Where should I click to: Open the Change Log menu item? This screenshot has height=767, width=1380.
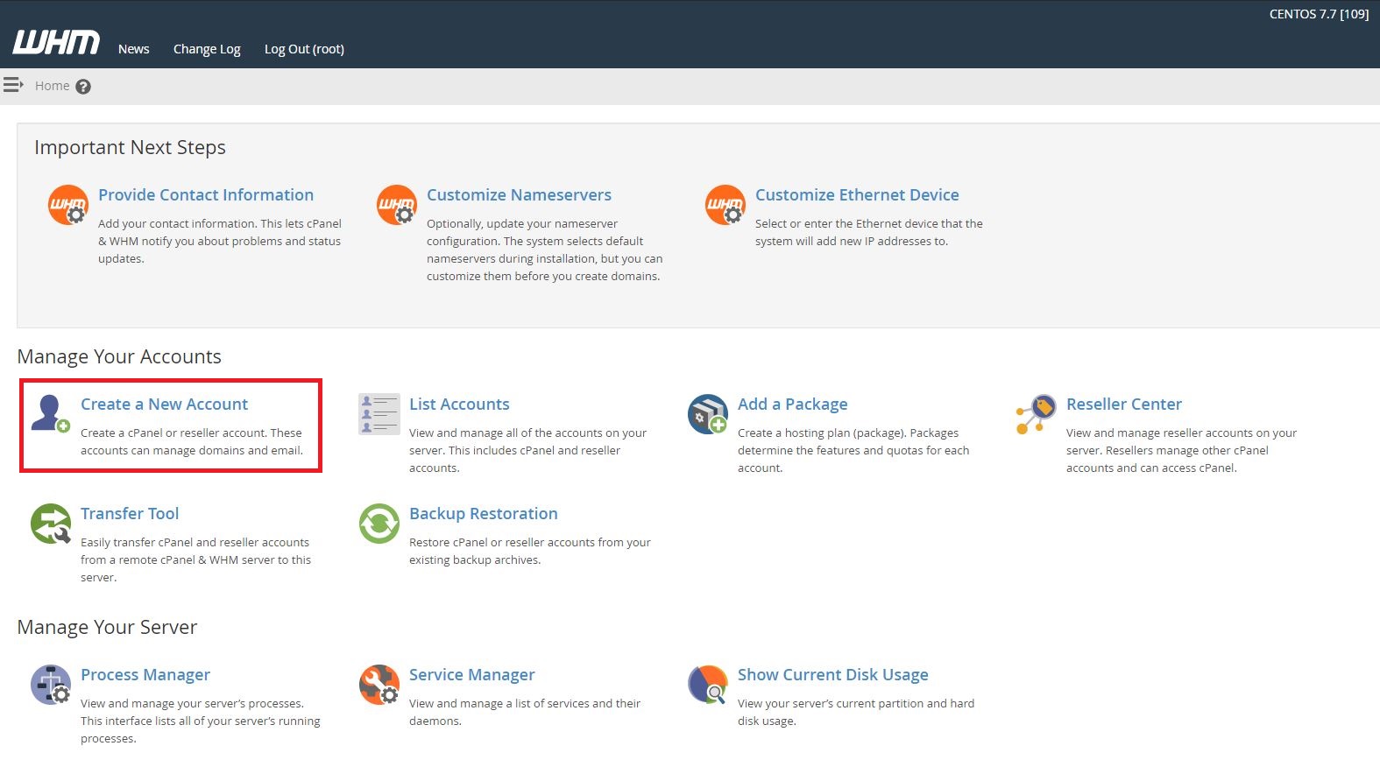(207, 49)
